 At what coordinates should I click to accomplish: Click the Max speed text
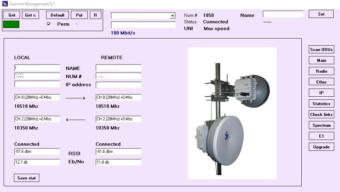click(x=216, y=28)
